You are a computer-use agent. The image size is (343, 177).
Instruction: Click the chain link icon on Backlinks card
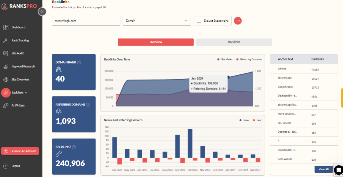pyautogui.click(x=59, y=154)
